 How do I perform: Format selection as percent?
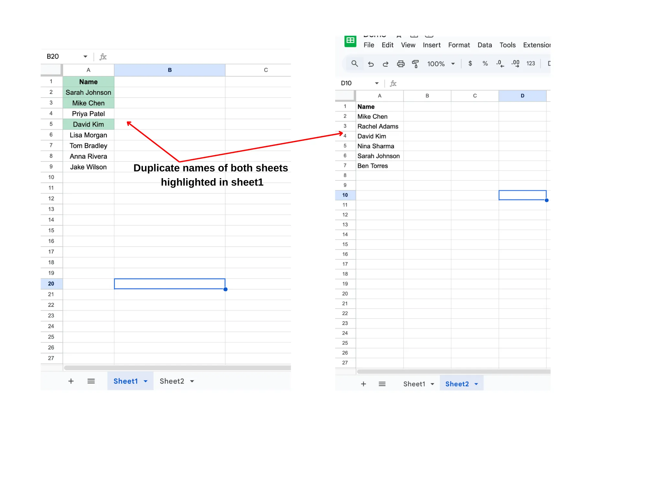pos(485,64)
